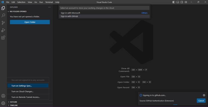Screen dimensions: 208x107
Task: Collapse the No Folder Opened section
Action: pos(18,11)
